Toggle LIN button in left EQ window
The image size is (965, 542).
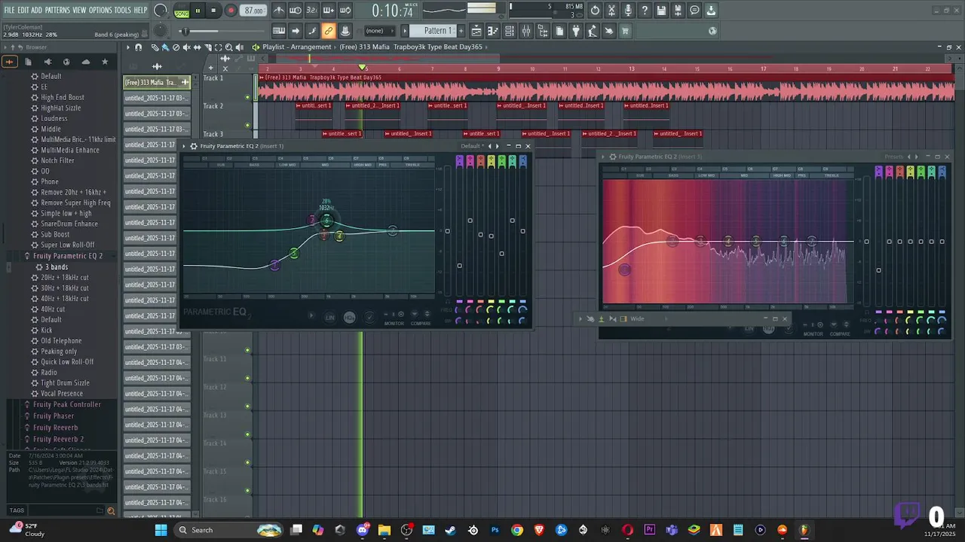tap(329, 318)
